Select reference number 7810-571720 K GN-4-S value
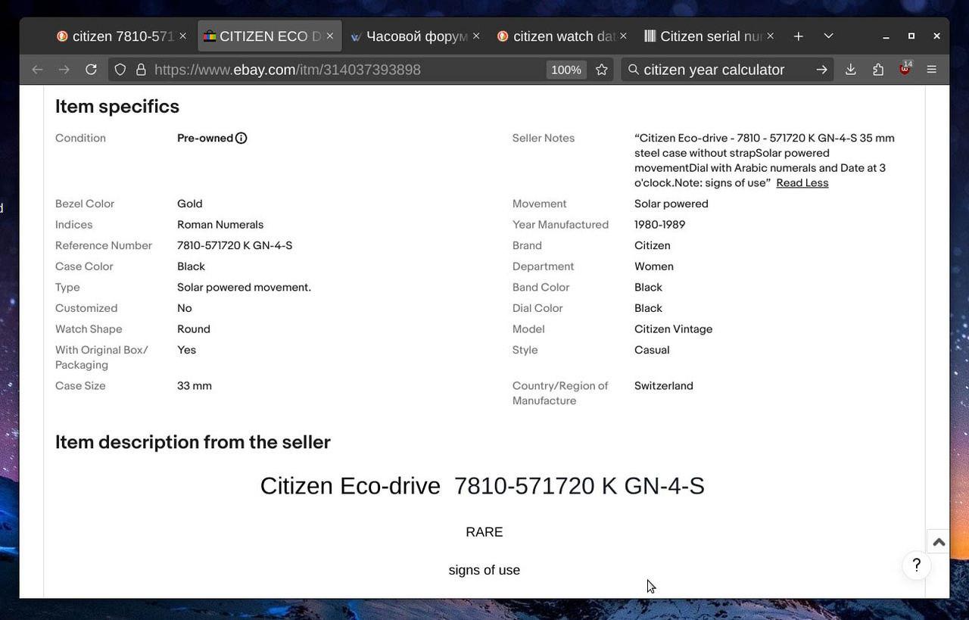 click(x=235, y=245)
